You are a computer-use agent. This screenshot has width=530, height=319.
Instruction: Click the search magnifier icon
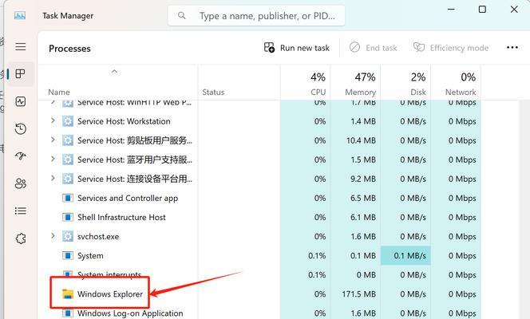click(x=181, y=15)
